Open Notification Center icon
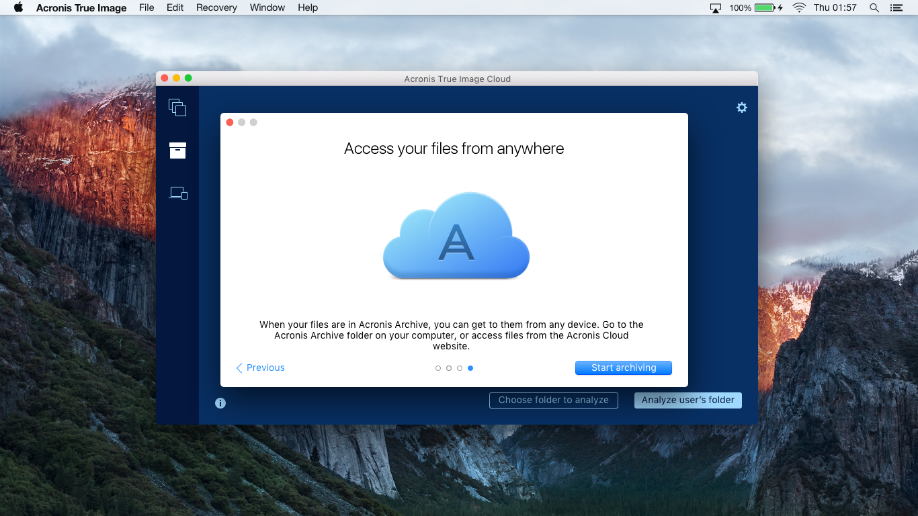Image resolution: width=918 pixels, height=516 pixels. click(896, 7)
